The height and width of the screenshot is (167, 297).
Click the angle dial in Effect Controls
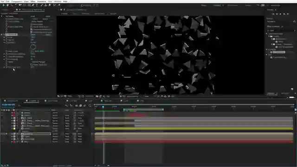coord(33,46)
